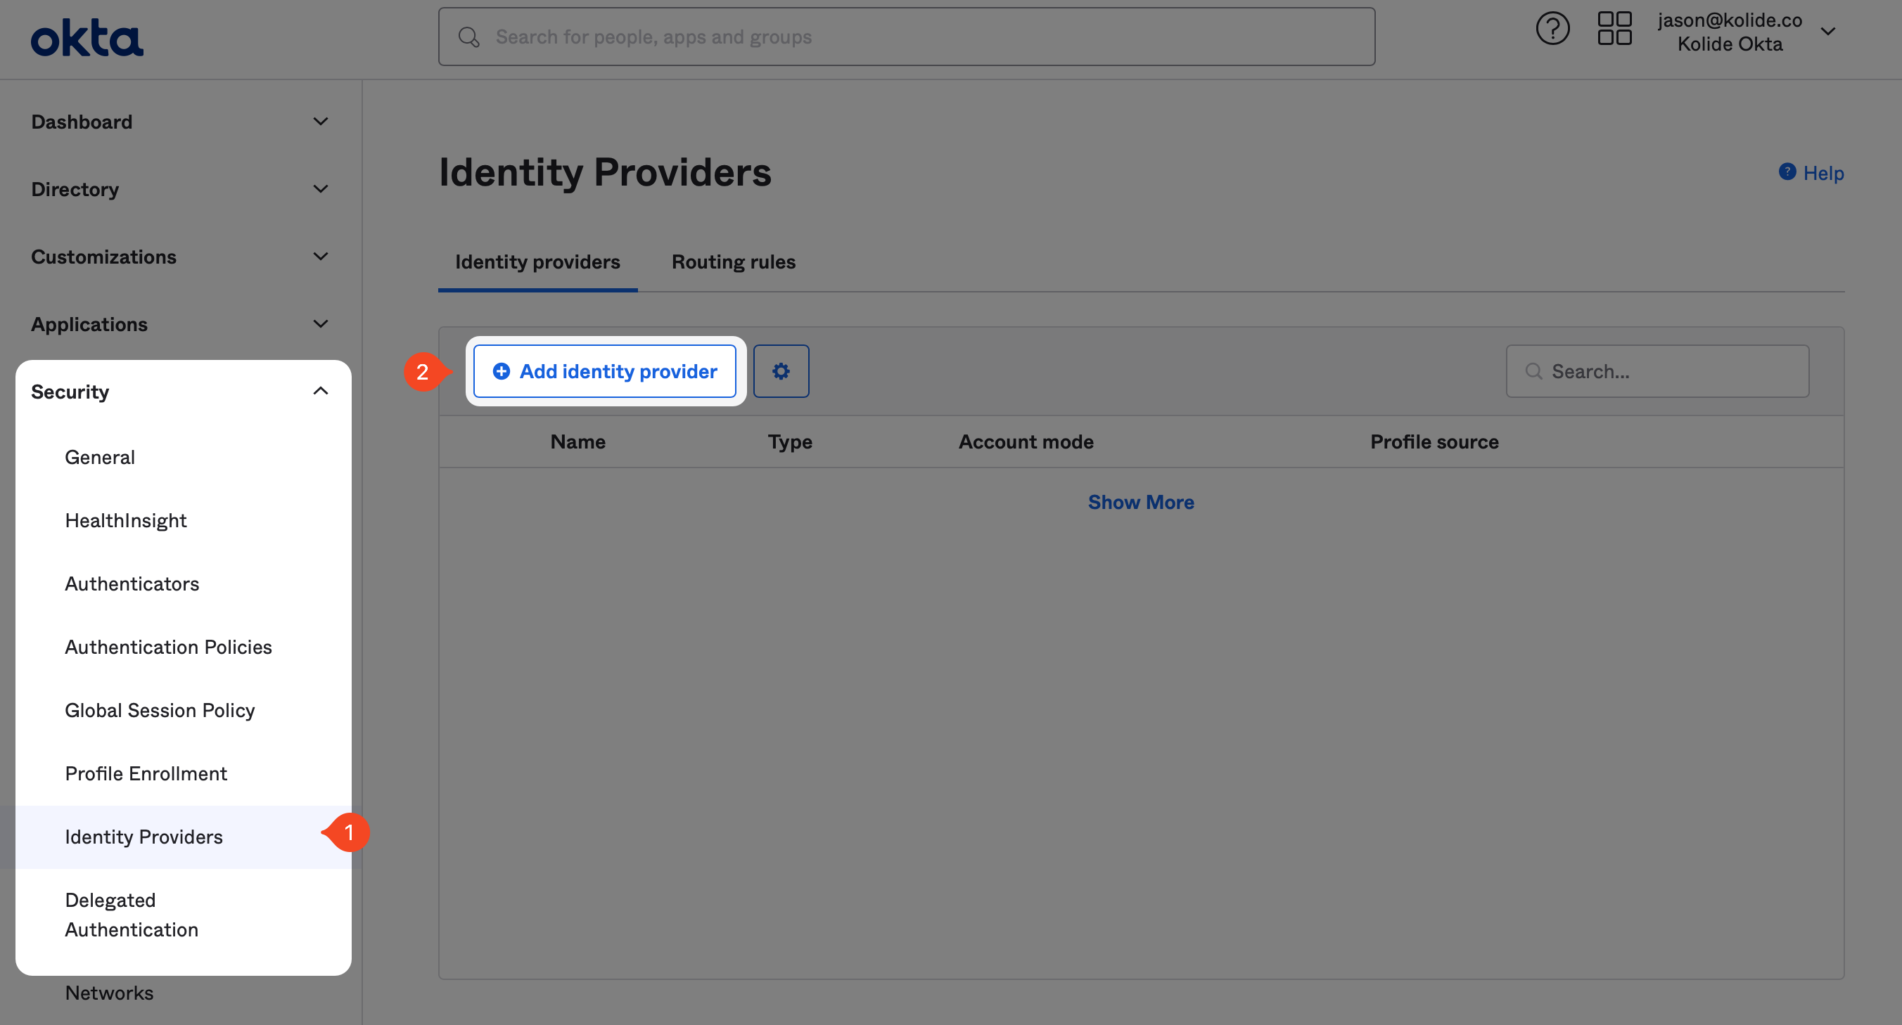Open Global Session Policy
The height and width of the screenshot is (1025, 1902).
tap(160, 710)
